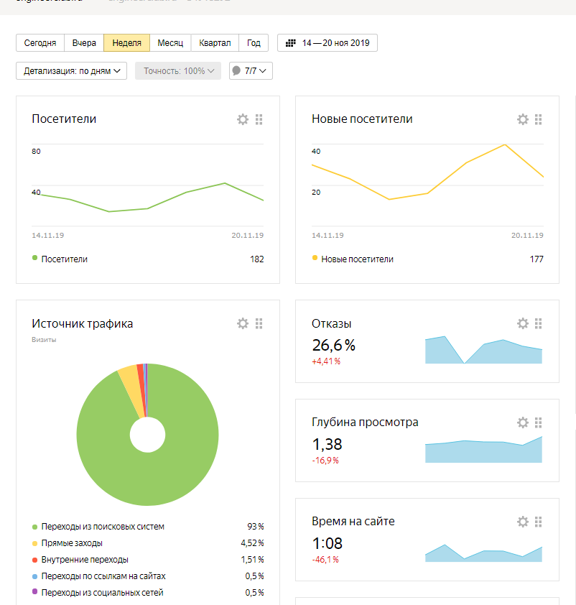This screenshot has height=605, width=576.
Task: Switch to Квартал period tab
Action: tap(215, 43)
